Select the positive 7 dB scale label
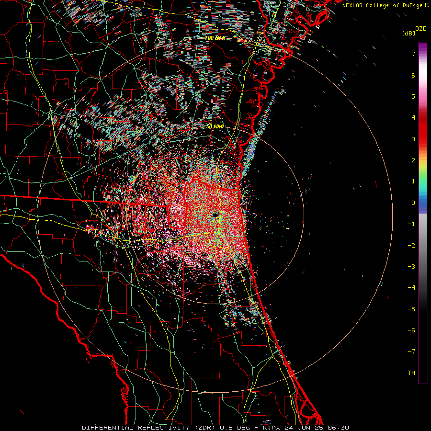431x431 pixels. [413, 54]
